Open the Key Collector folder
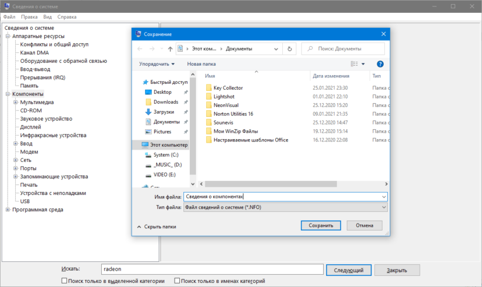 tap(228, 88)
